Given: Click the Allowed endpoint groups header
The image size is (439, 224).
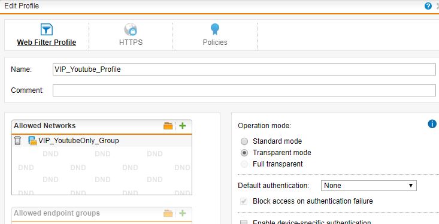Looking at the screenshot, I should [x=57, y=213].
